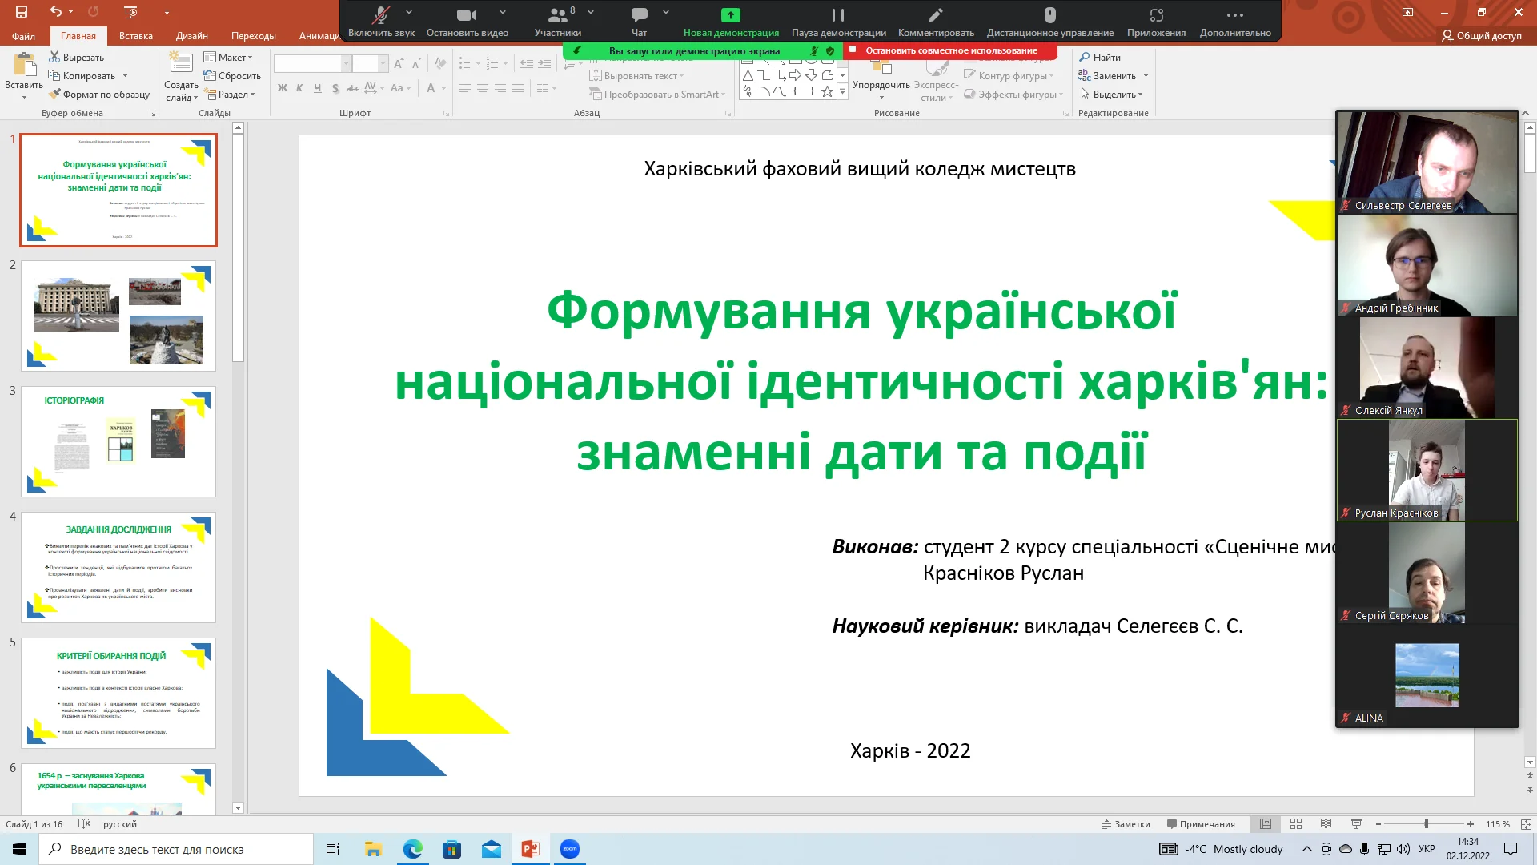Toggle strikethrough formatting (abc)

353,88
